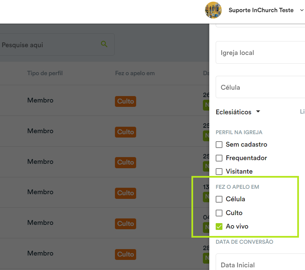Check the Culto appeal checkbox
Viewport: 305px width, 270px height.
click(219, 213)
